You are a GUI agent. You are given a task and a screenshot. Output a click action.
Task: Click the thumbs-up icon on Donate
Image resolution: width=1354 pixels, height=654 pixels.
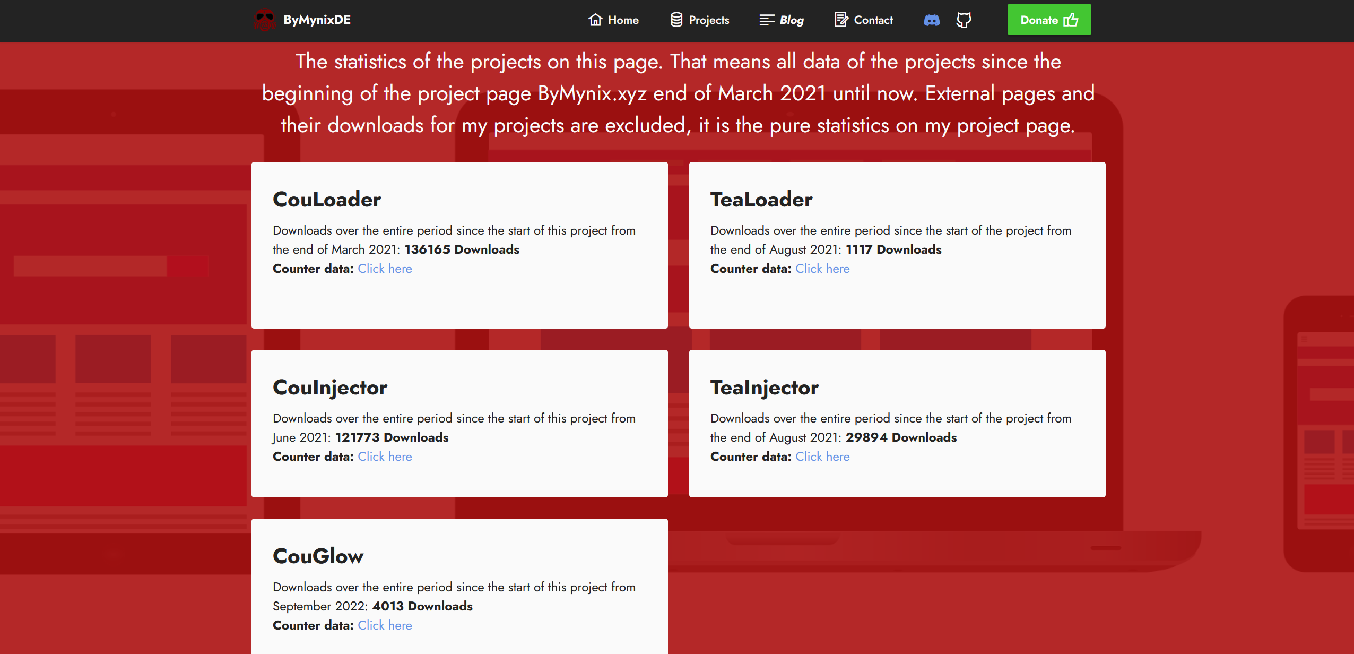(1071, 20)
